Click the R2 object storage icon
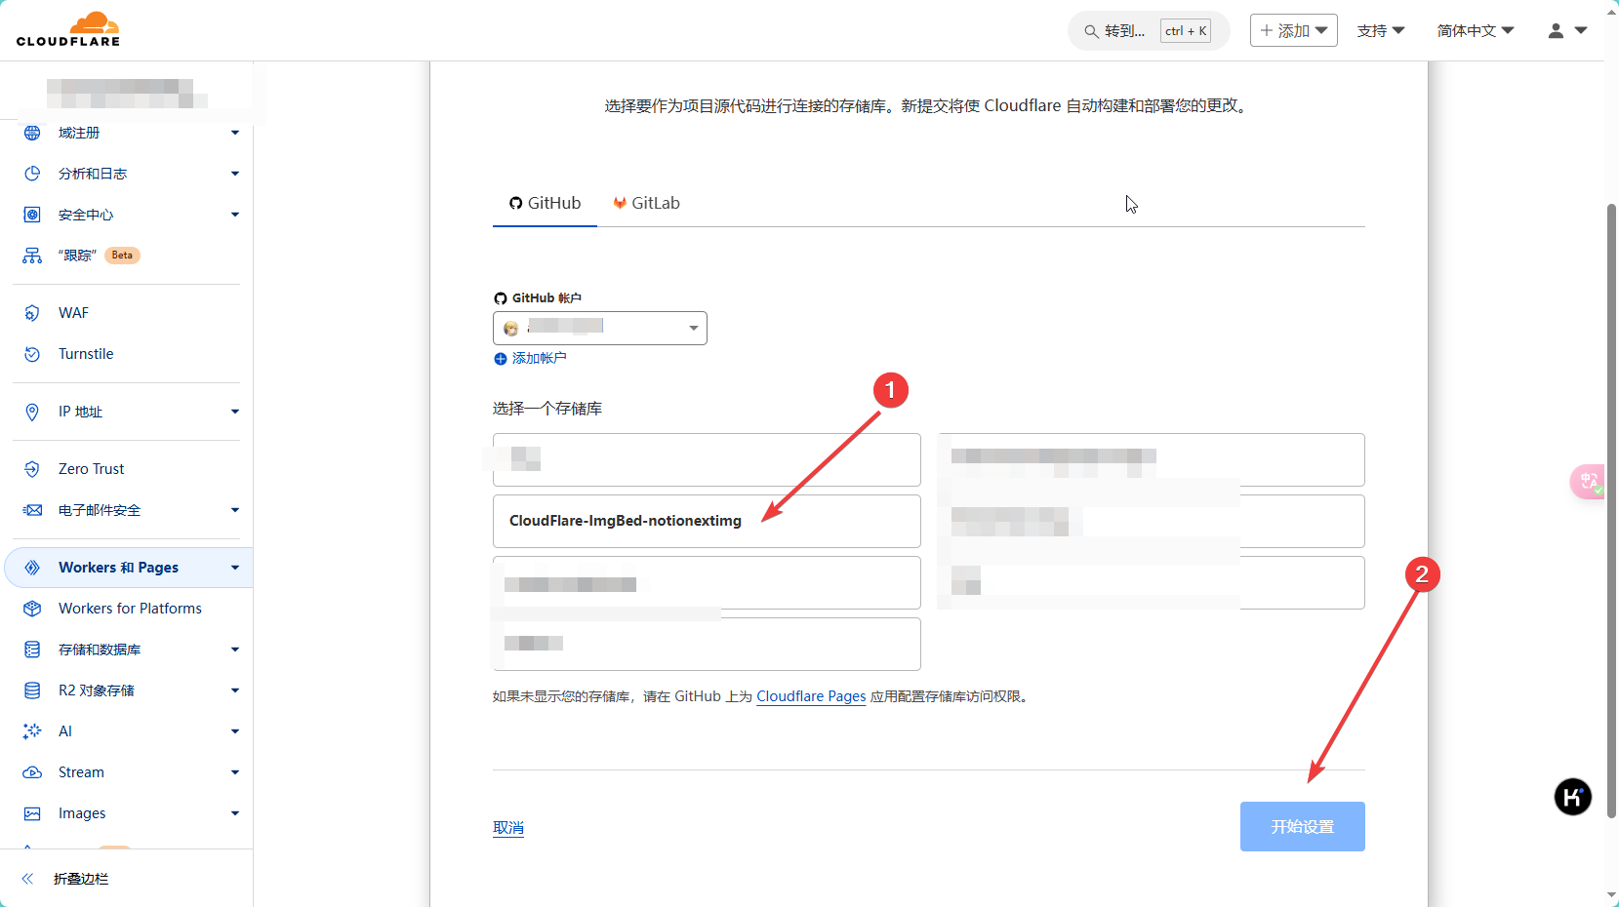The height and width of the screenshot is (907, 1619). click(x=32, y=690)
